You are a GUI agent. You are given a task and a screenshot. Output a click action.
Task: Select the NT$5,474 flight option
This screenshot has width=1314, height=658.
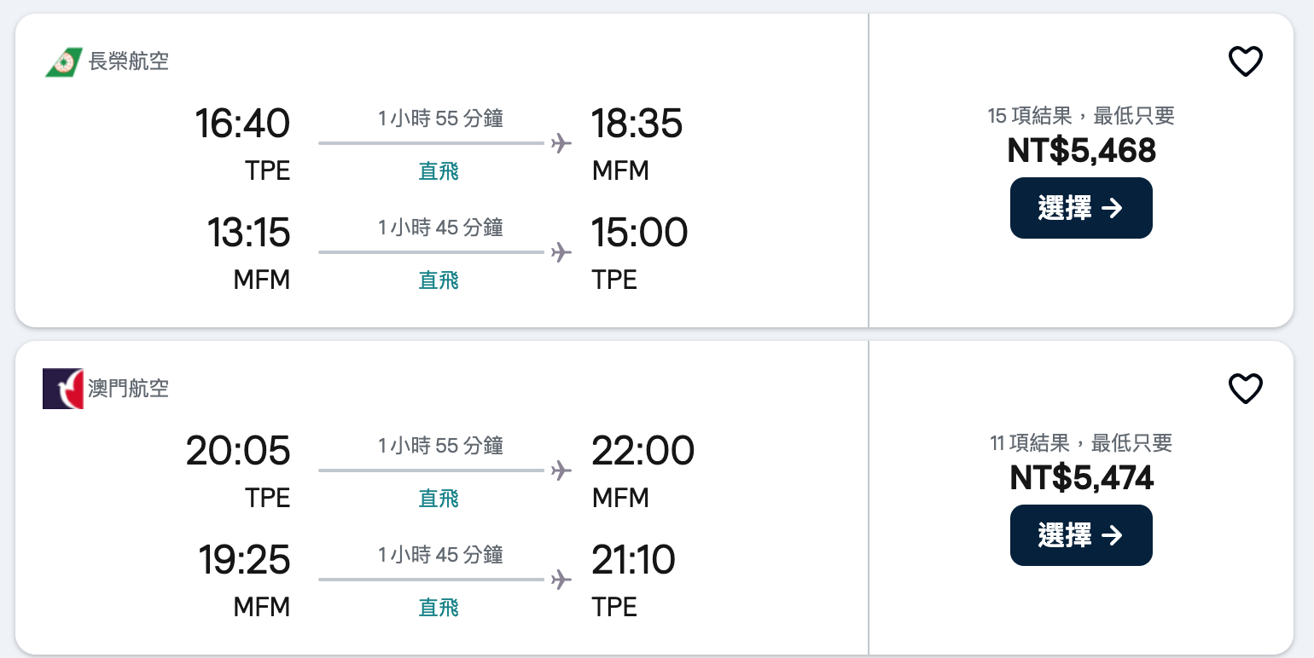coord(1080,535)
